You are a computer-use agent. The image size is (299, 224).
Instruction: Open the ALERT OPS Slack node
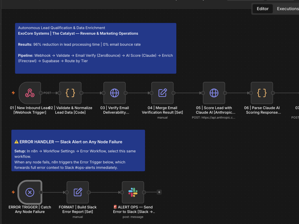tap(133, 192)
